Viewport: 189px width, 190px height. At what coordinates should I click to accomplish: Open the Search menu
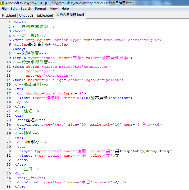26,9
